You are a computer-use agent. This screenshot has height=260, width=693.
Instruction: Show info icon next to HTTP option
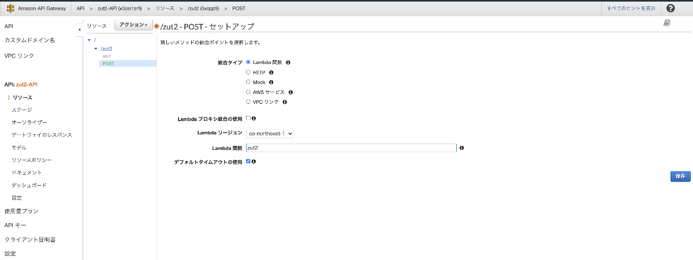pos(271,73)
